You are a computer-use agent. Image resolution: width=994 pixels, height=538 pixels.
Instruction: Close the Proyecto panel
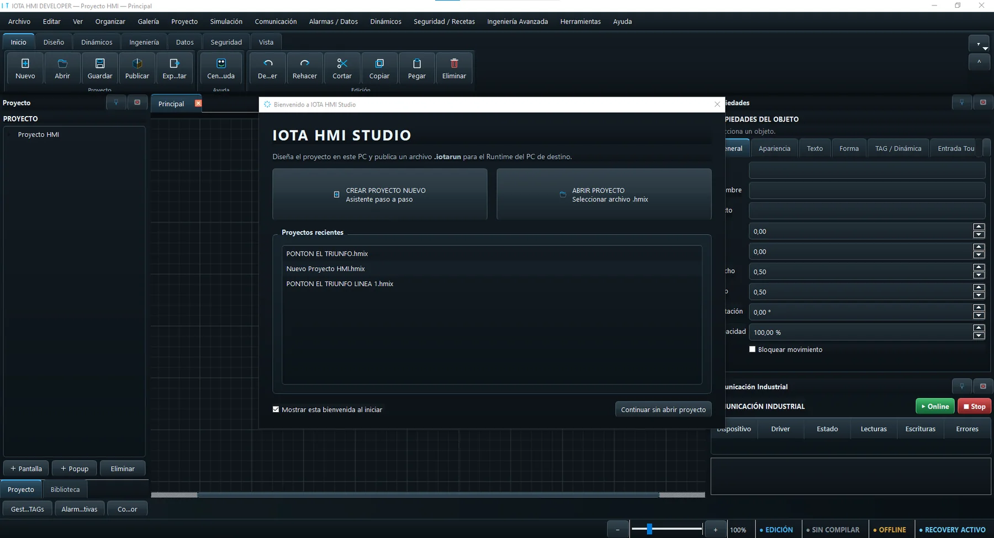[x=138, y=102]
